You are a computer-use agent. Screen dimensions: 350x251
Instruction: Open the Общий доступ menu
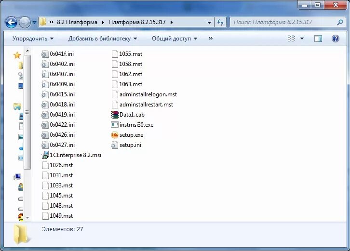[x=175, y=39]
